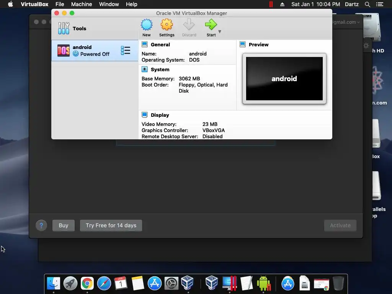Open Safari compass in the dock
392x294 pixels.
click(104, 283)
